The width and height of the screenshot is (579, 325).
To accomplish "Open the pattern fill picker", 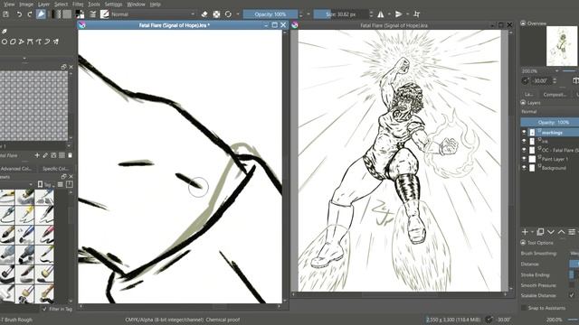I will tap(67, 14).
